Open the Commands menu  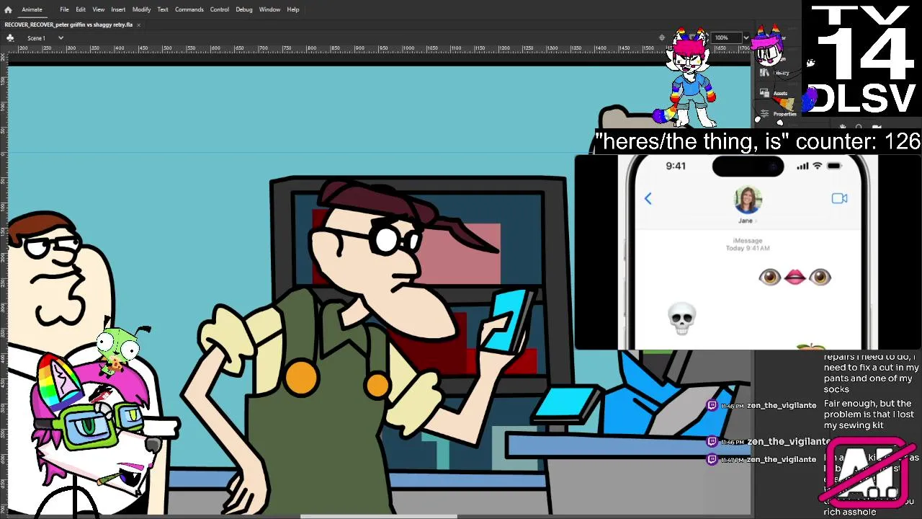pos(189,9)
